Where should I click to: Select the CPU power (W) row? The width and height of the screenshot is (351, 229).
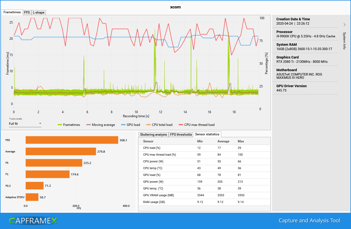[204, 161]
